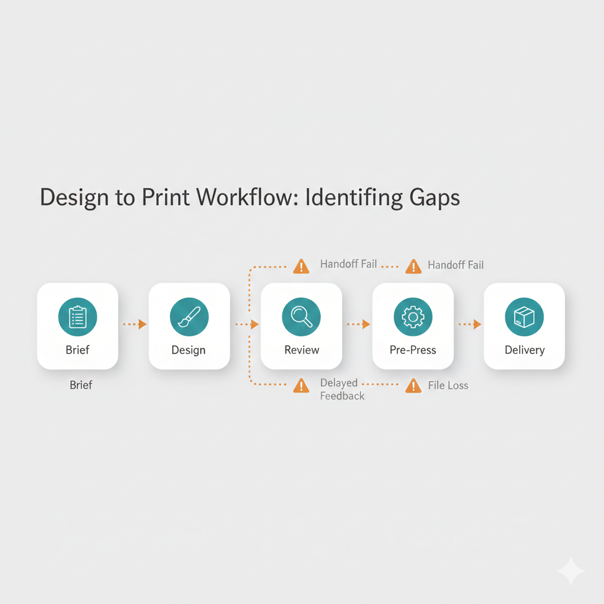Click the arrow between Brief and Design
Image resolution: width=604 pixels, height=604 pixels.
pyautogui.click(x=134, y=324)
